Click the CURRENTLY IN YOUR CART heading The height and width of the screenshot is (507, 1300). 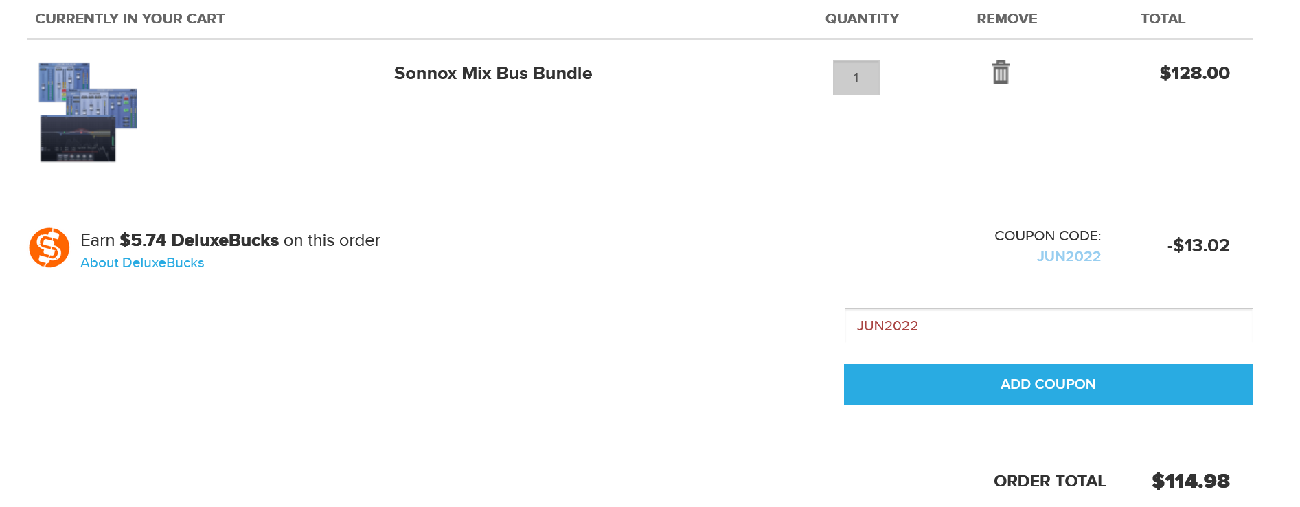click(x=130, y=19)
